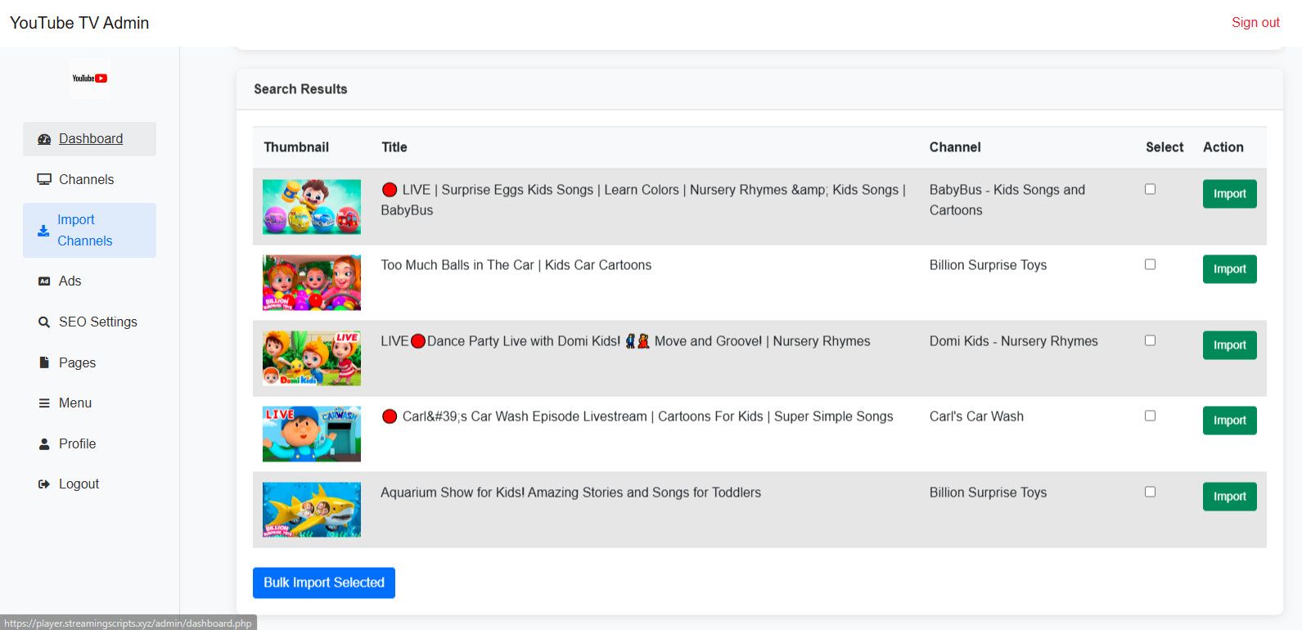Import the Domi Kids Dance Party video
Image resolution: width=1302 pixels, height=630 pixels.
tap(1229, 345)
